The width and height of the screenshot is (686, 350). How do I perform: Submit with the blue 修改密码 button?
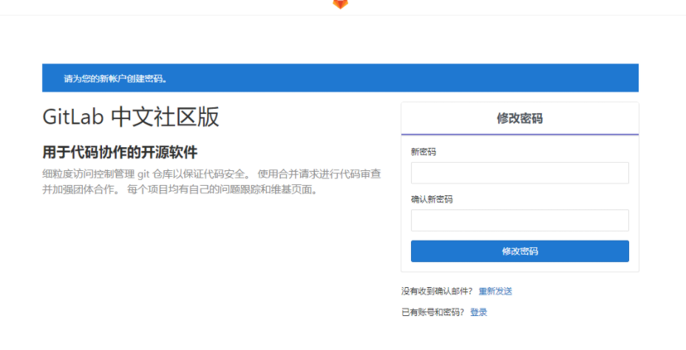click(520, 251)
